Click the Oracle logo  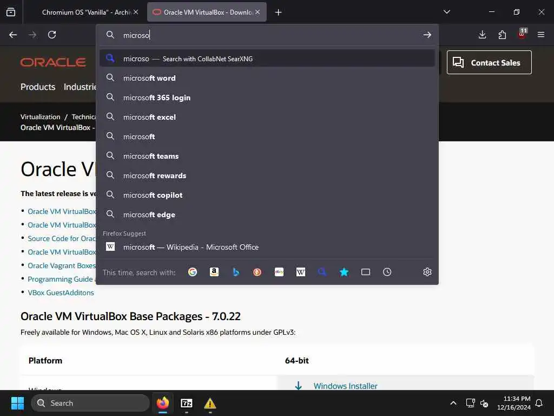pos(53,62)
